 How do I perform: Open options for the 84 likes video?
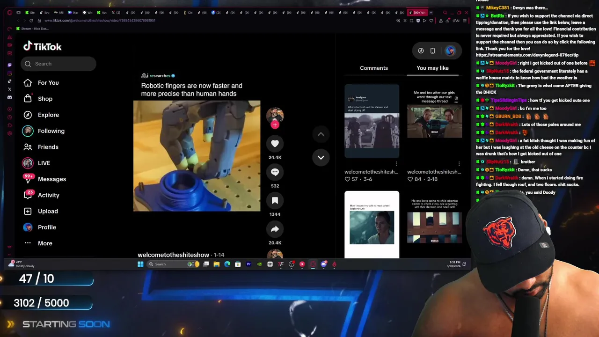point(459,164)
